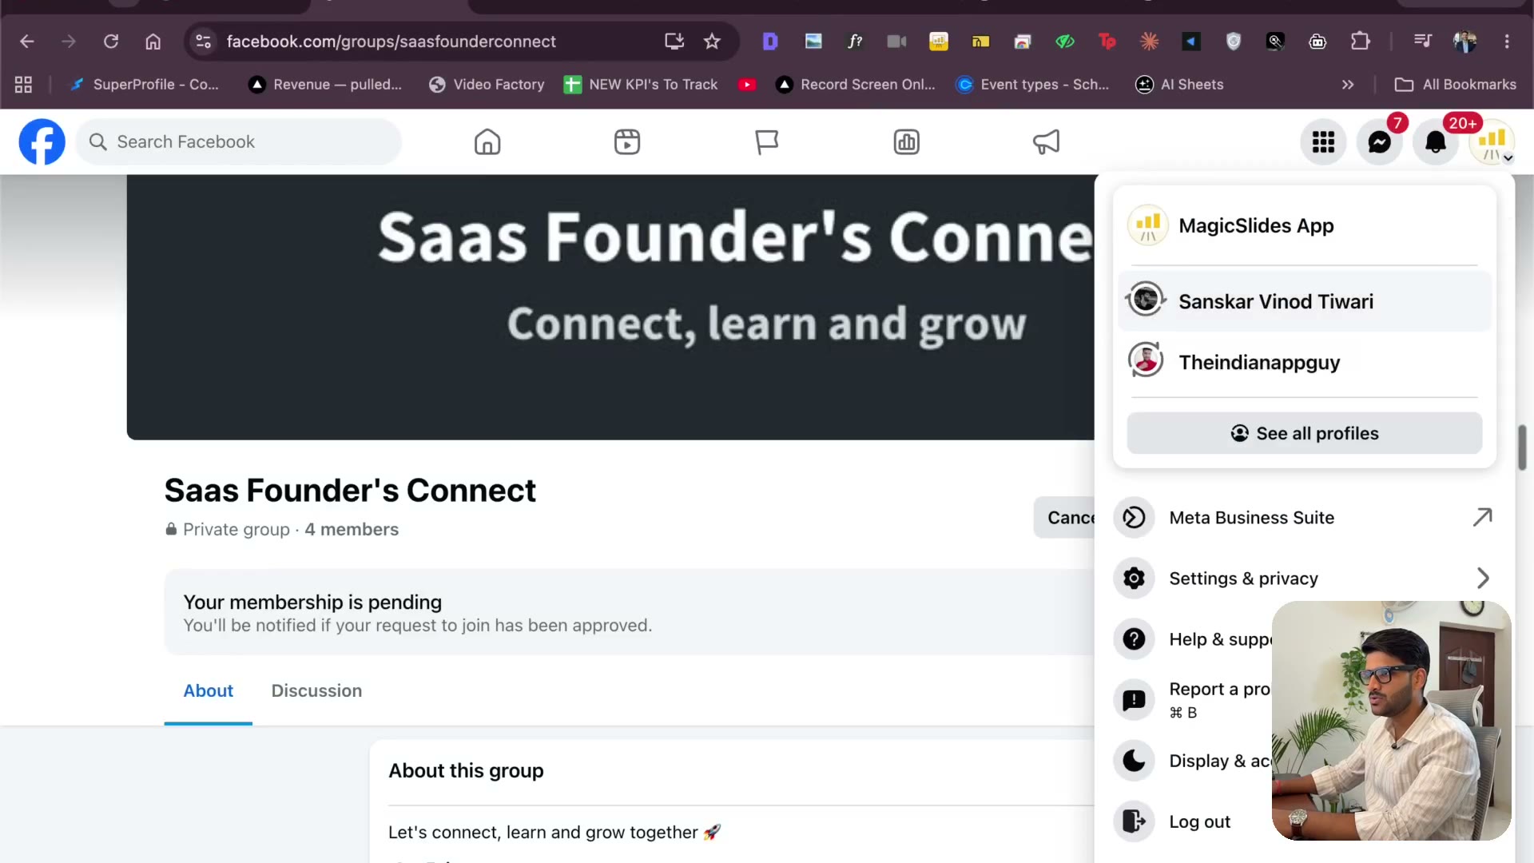Close the account menu via profile avatar
1534x863 pixels.
(x=1492, y=142)
